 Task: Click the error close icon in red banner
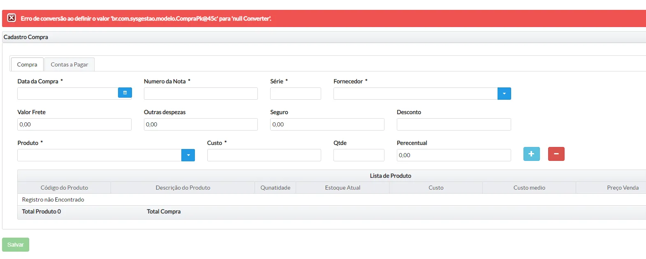(12, 18)
